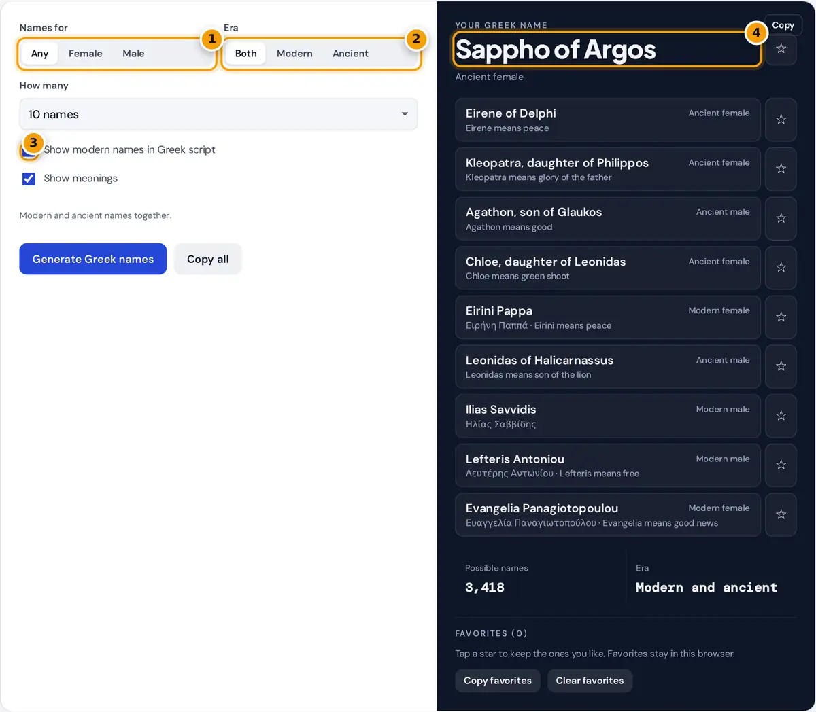Image resolution: width=816 pixels, height=712 pixels.
Task: Select the Eirene of Delphi card
Action: coord(608,120)
